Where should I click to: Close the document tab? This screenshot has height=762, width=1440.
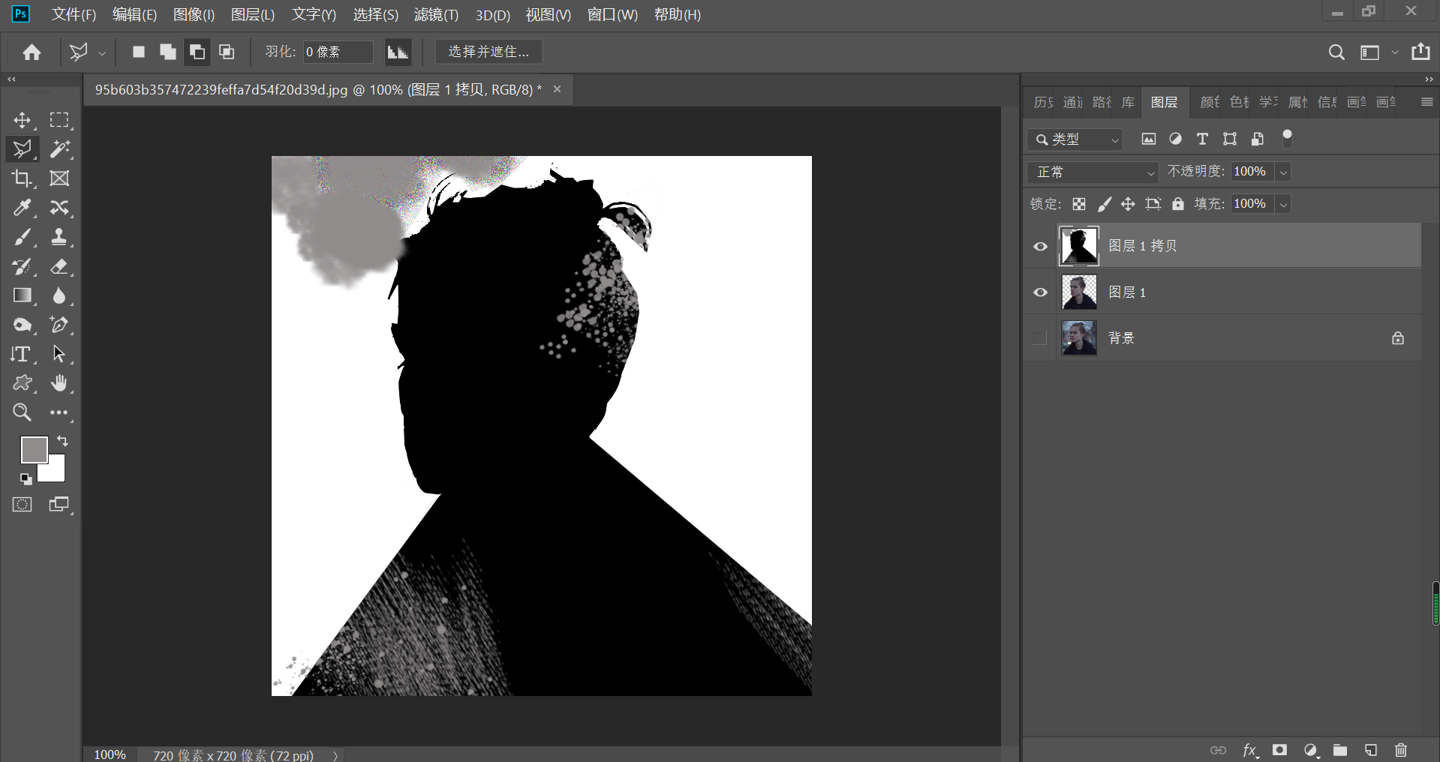557,89
